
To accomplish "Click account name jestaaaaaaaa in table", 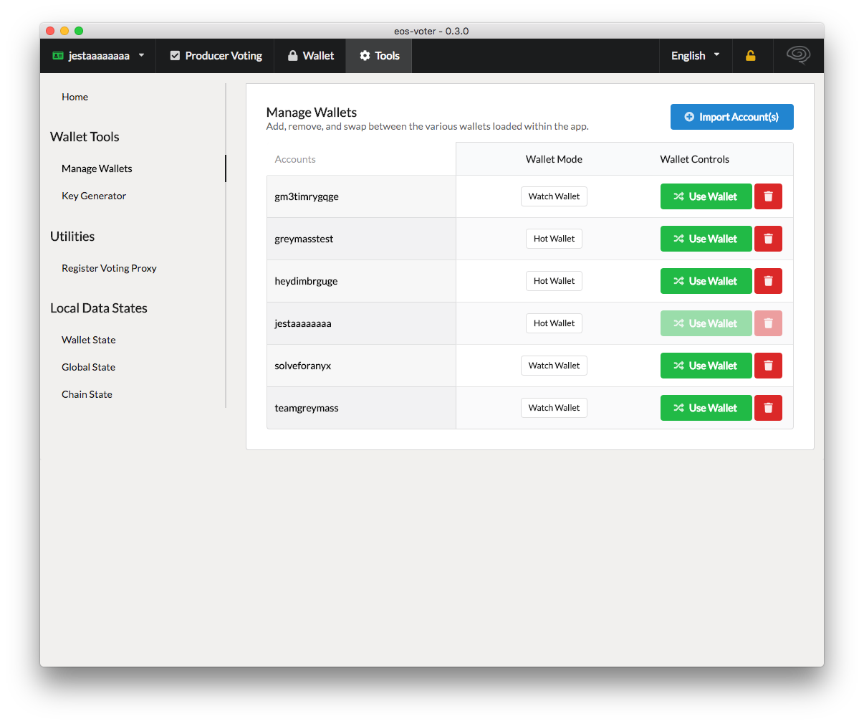I will click(x=303, y=323).
